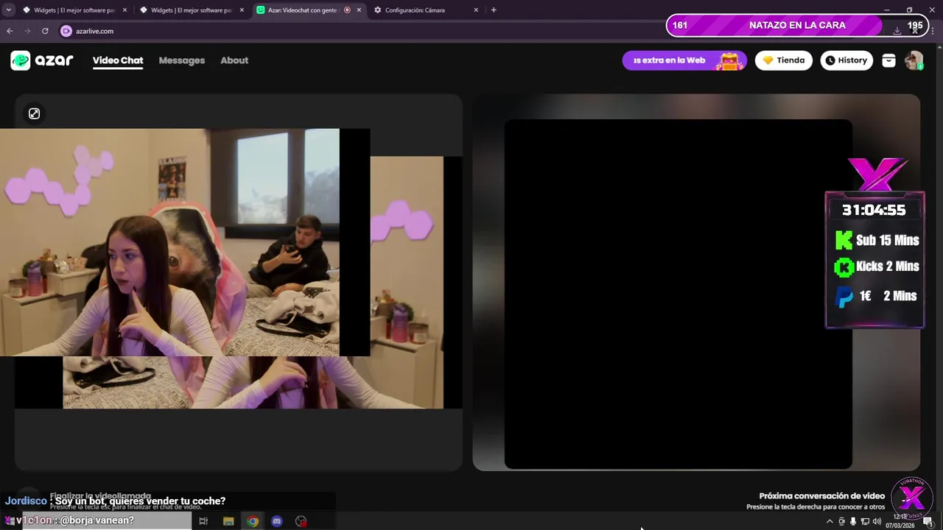
Task: Click the Azar logo
Action: tap(42, 60)
